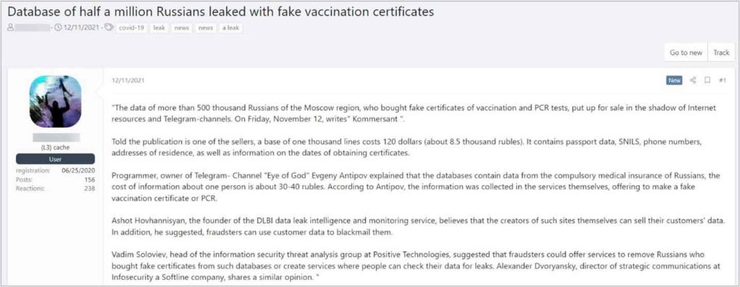
Task: Click the thread title about fake vaccination certificates
Action: (220, 12)
